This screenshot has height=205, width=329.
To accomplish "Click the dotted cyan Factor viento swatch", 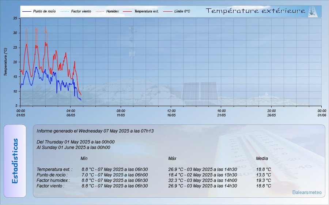I will click(65, 11).
